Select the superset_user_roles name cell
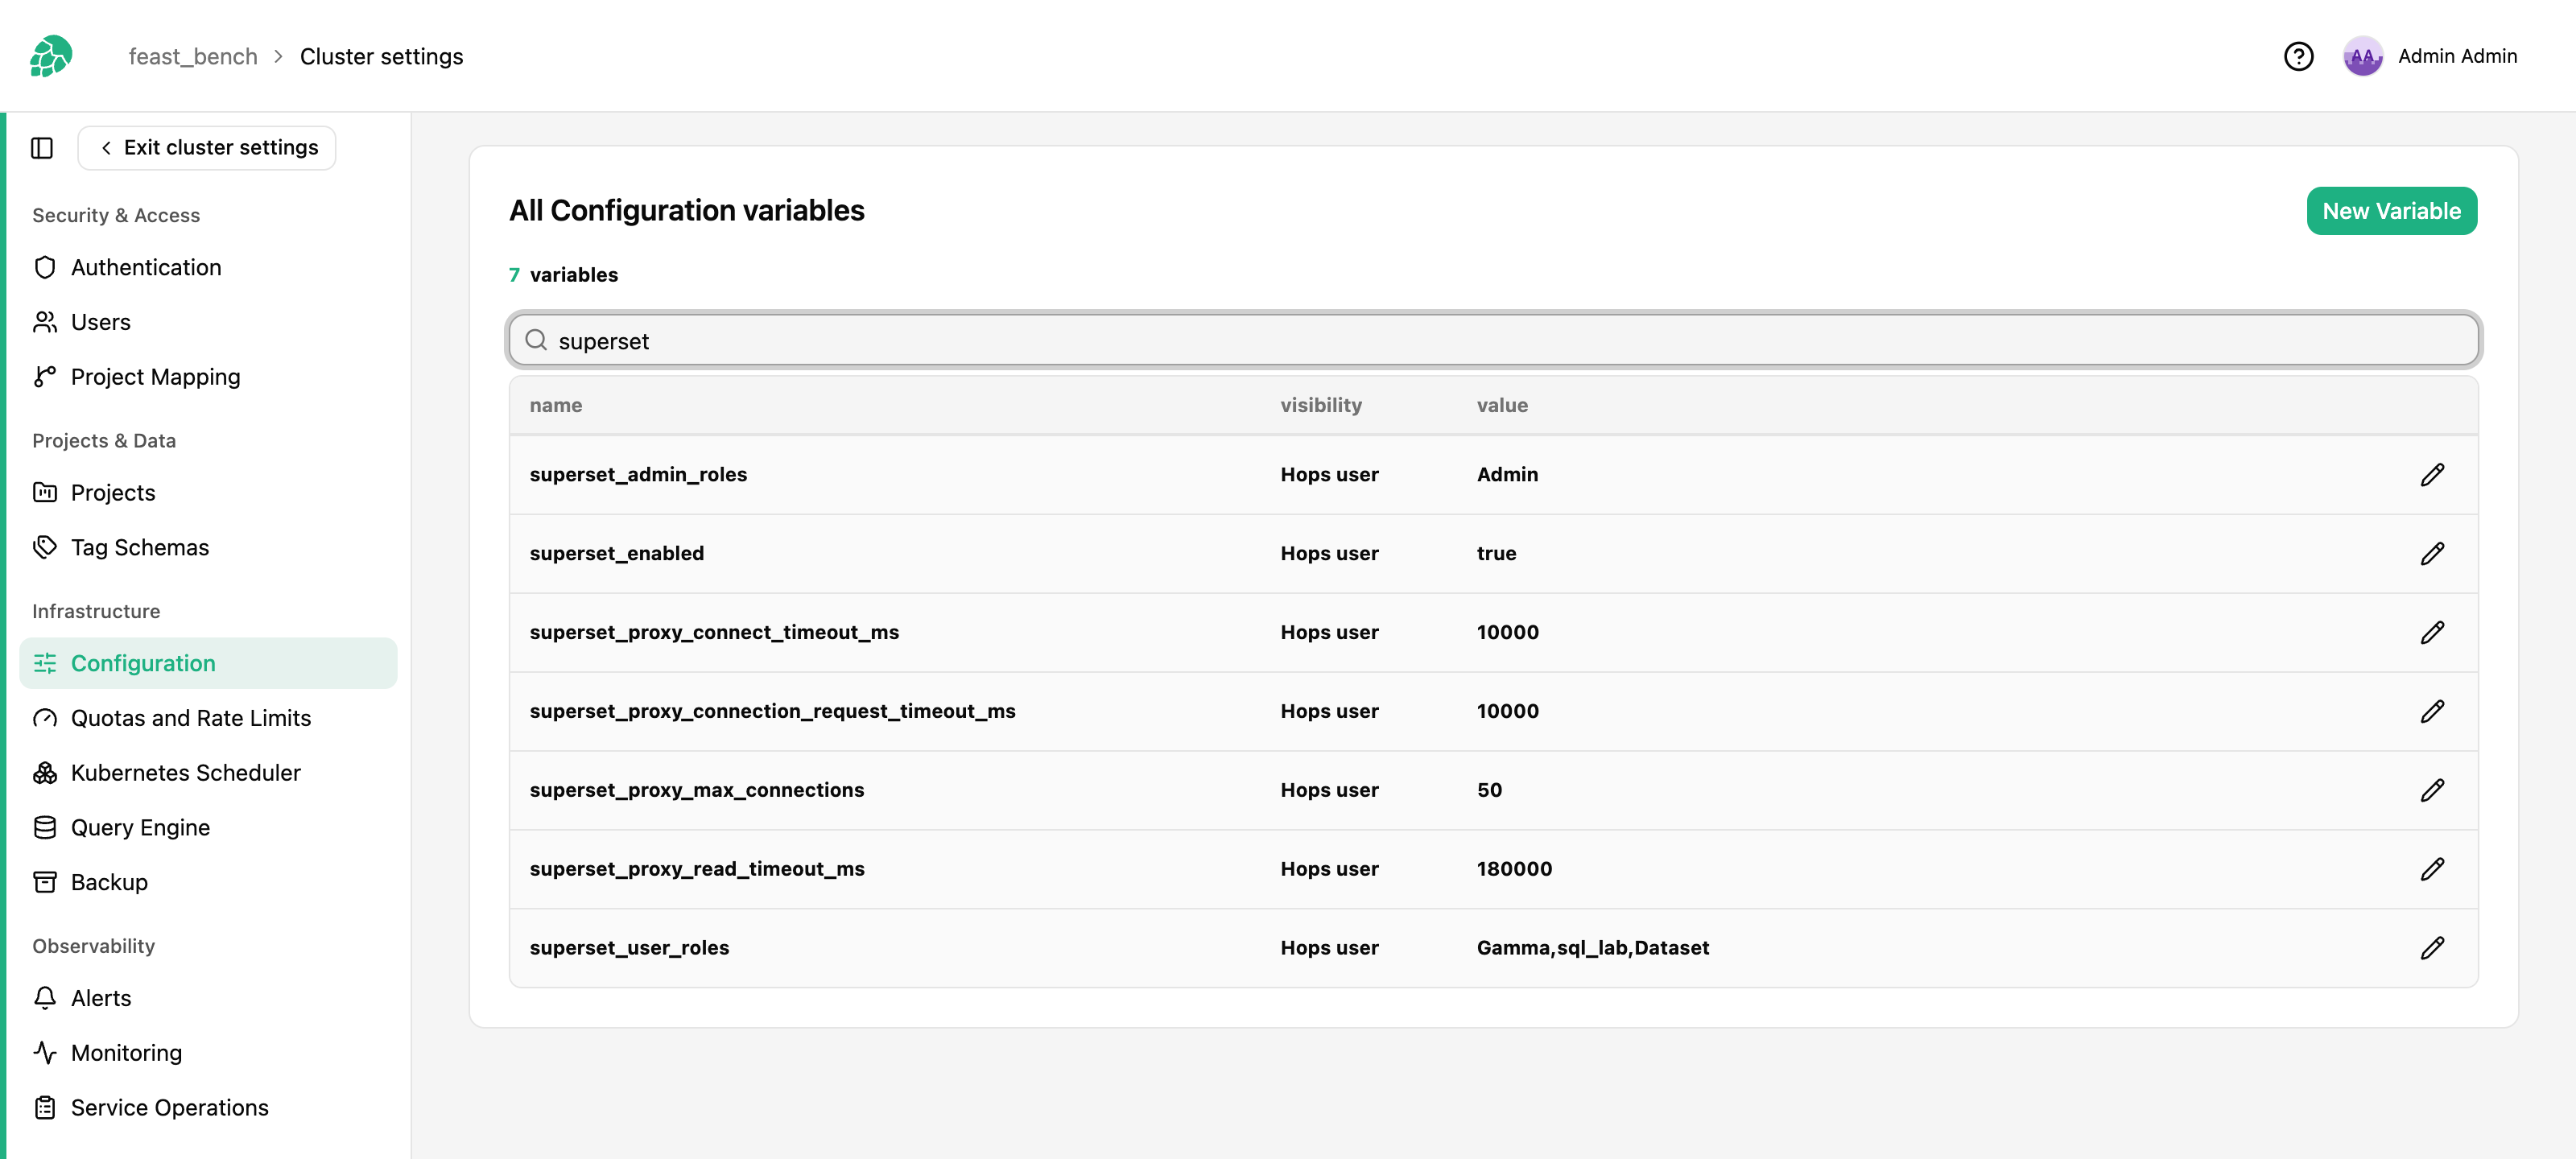This screenshot has width=2576, height=1159. (629, 949)
